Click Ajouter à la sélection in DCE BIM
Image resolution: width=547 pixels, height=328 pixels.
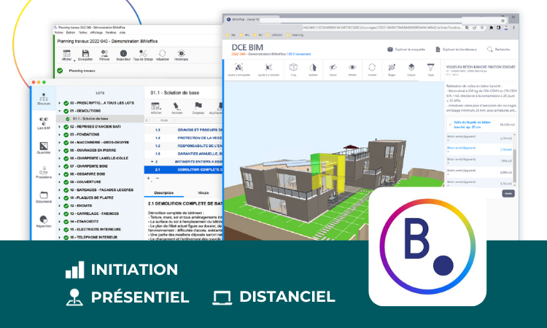(x=268, y=69)
